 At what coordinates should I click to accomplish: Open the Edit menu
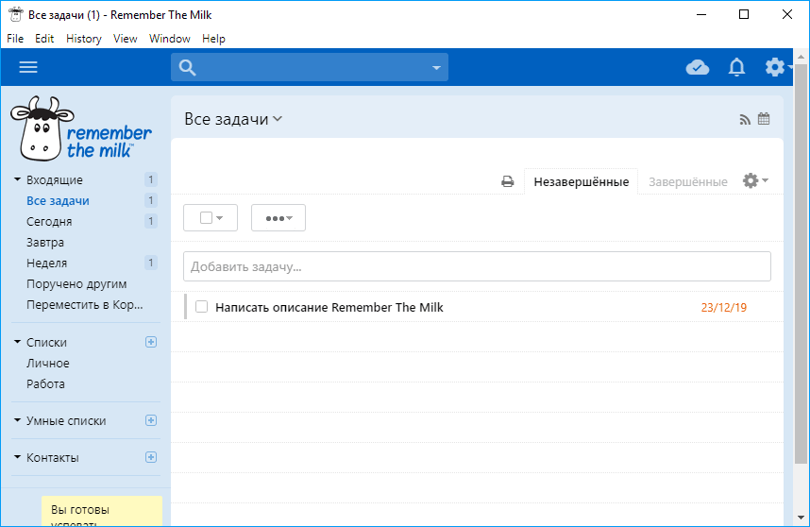[44, 39]
